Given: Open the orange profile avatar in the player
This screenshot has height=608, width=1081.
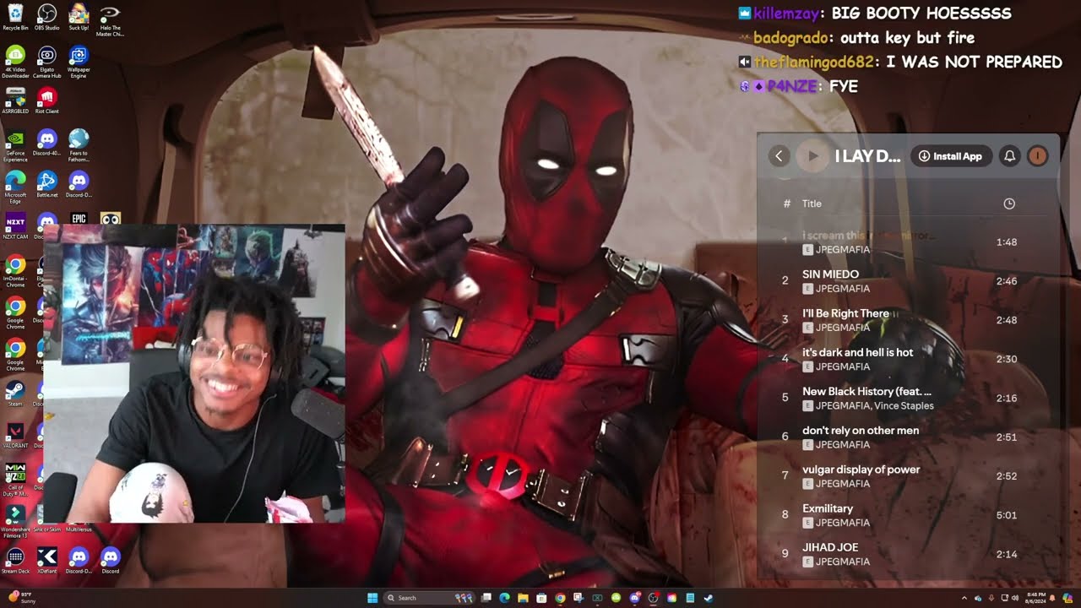Looking at the screenshot, I should (1037, 156).
